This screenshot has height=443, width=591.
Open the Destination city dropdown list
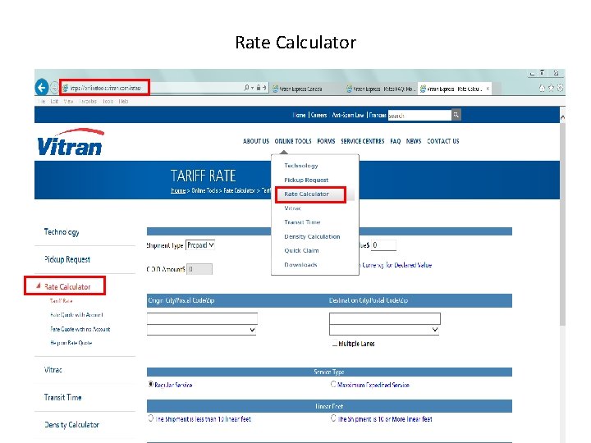384,330
